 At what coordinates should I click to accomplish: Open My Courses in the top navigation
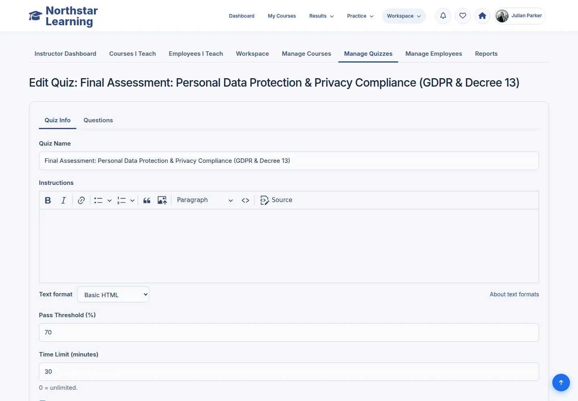tap(282, 16)
